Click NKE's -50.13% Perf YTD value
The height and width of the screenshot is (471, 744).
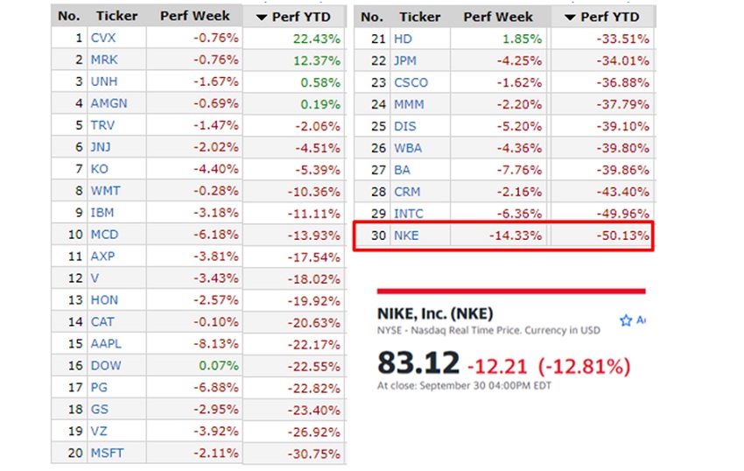pyautogui.click(x=622, y=235)
